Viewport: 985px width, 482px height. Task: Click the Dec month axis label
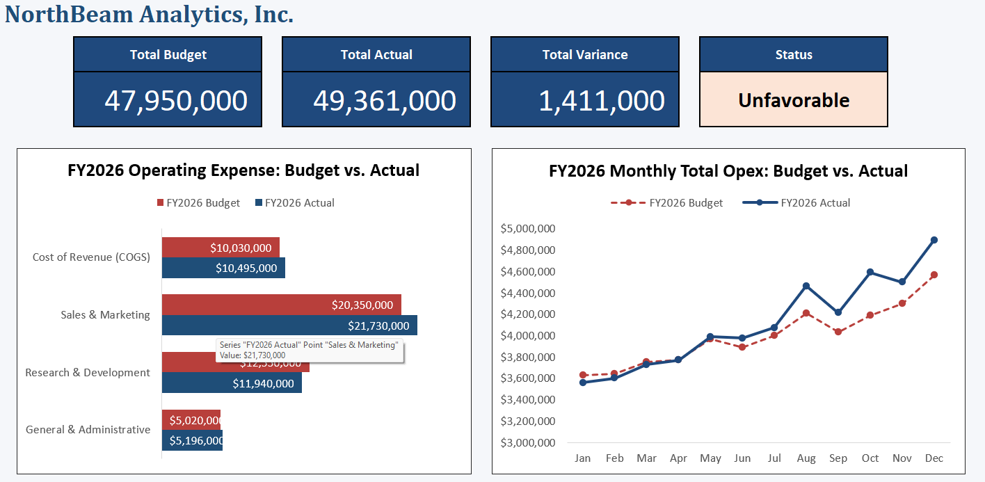click(x=934, y=458)
